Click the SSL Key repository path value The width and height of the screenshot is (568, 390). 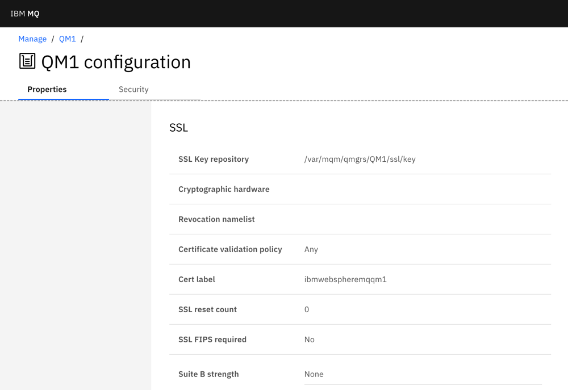[360, 160]
